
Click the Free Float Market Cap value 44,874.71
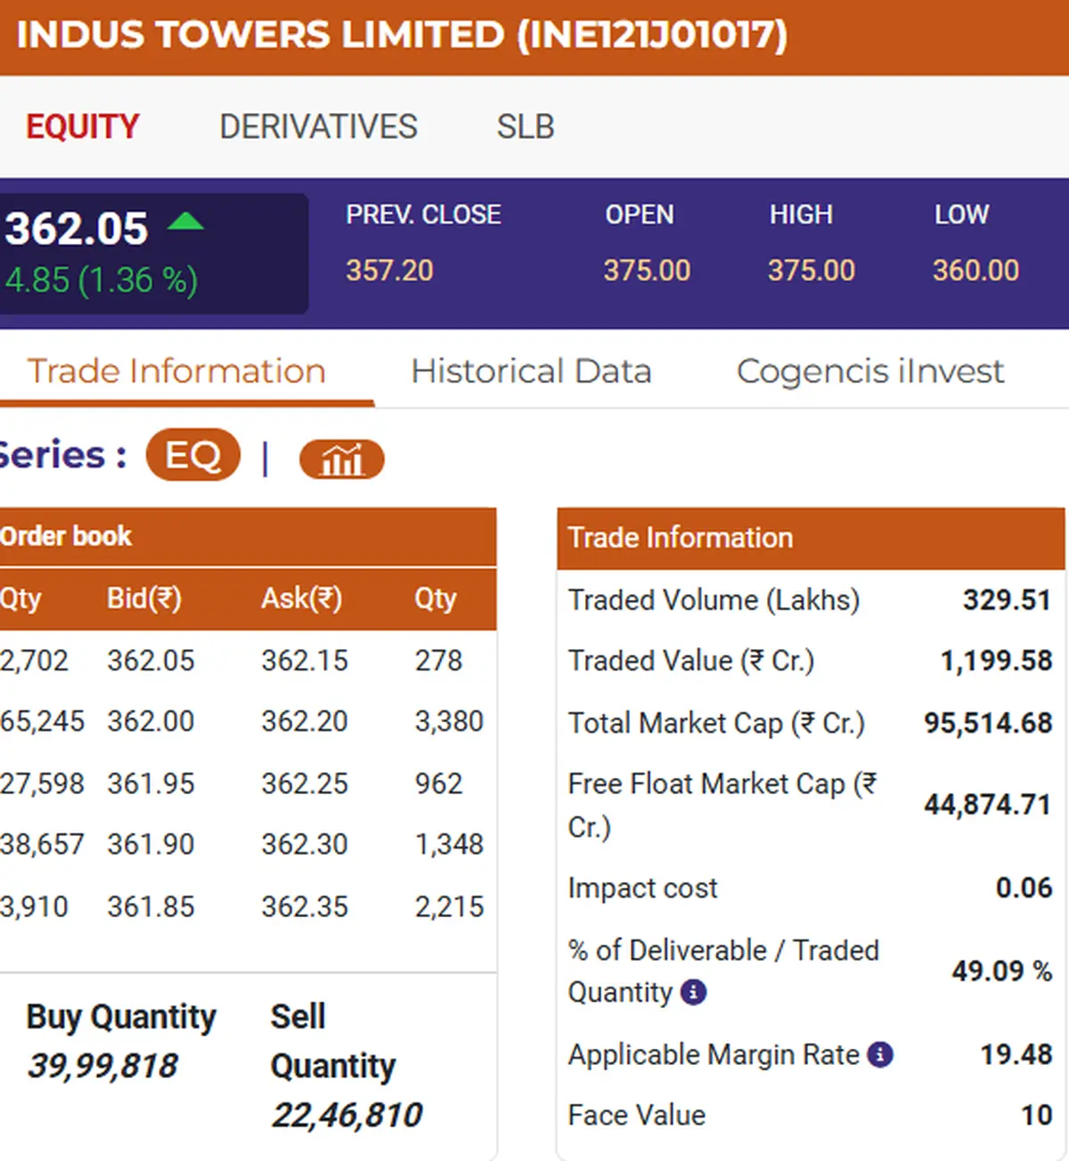click(988, 805)
